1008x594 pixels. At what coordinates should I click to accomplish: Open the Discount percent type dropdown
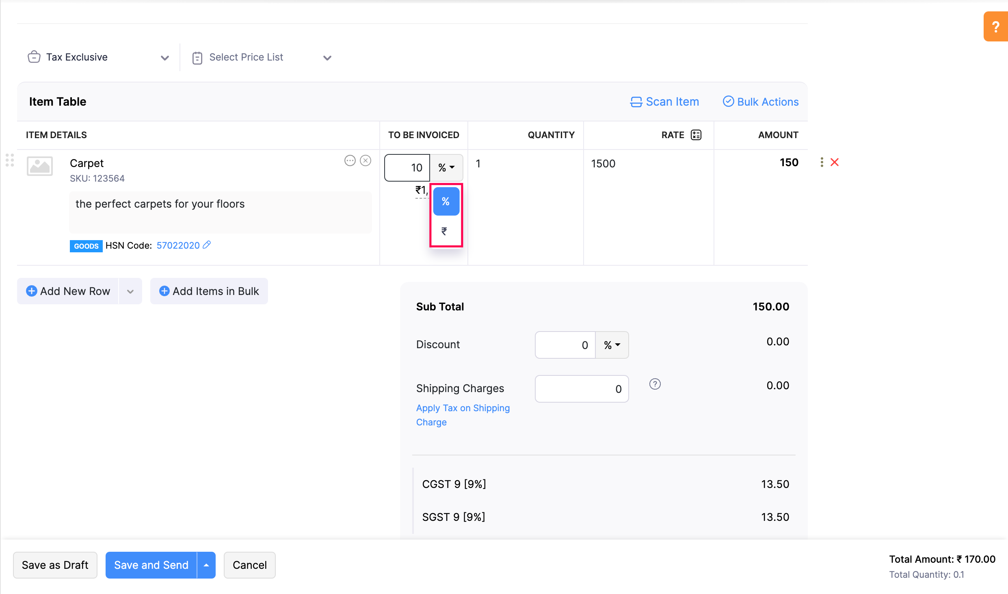pos(612,345)
